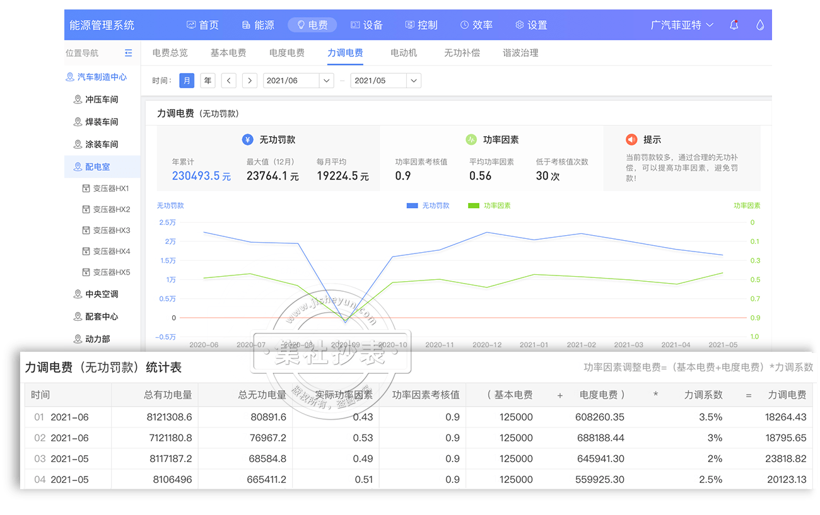Image resolution: width=820 pixels, height=515 pixels.
Task: Open the 2021/05 end date dropdown
Action: [x=413, y=81]
